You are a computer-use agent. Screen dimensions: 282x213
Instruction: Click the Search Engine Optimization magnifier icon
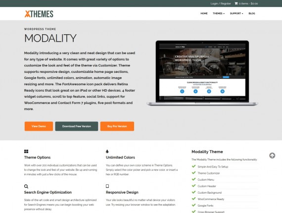[x=26, y=186]
